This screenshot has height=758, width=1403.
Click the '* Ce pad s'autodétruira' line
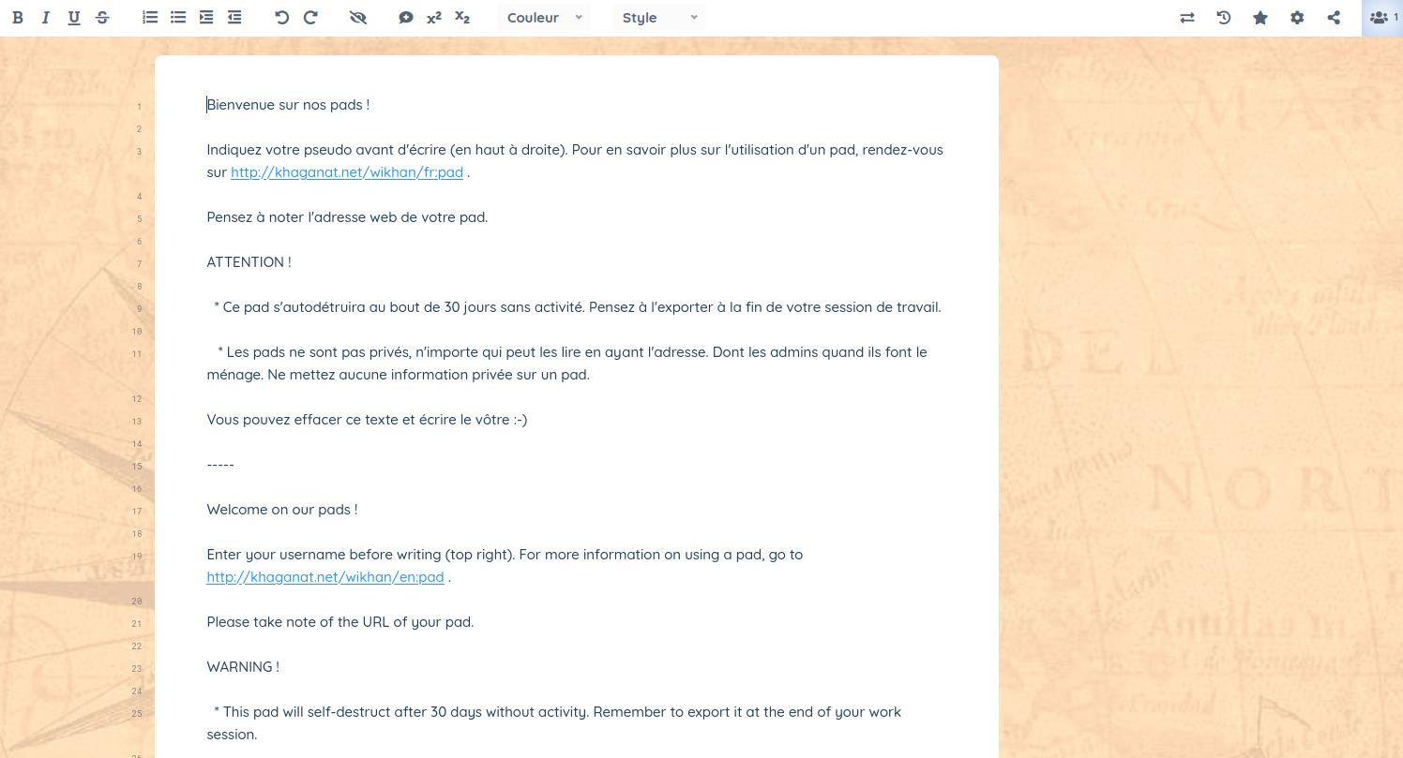578,307
